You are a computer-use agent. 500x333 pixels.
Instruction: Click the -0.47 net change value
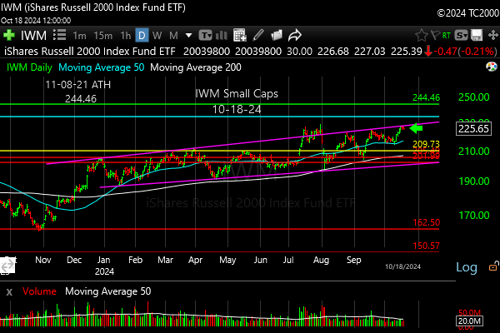click(x=446, y=52)
